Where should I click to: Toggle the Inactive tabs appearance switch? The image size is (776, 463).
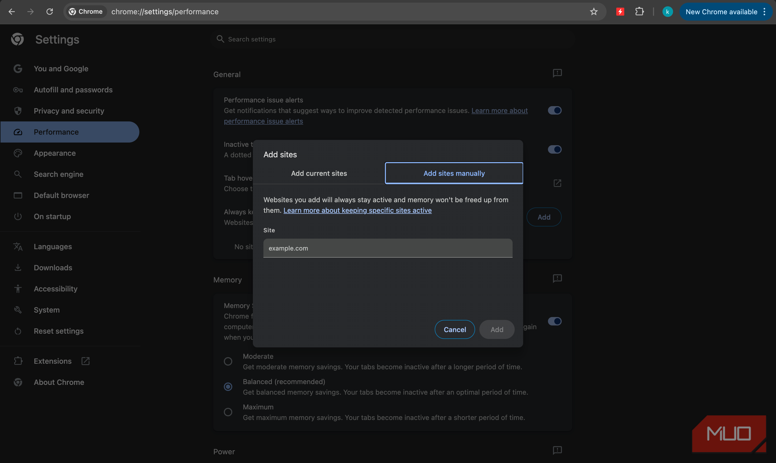pos(555,149)
